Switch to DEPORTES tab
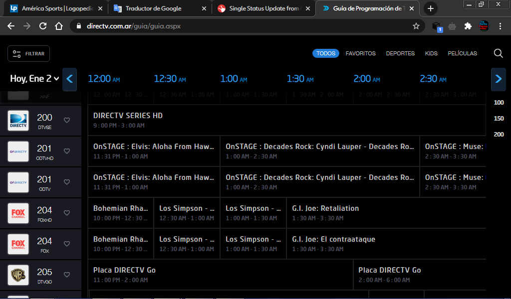 (x=400, y=53)
